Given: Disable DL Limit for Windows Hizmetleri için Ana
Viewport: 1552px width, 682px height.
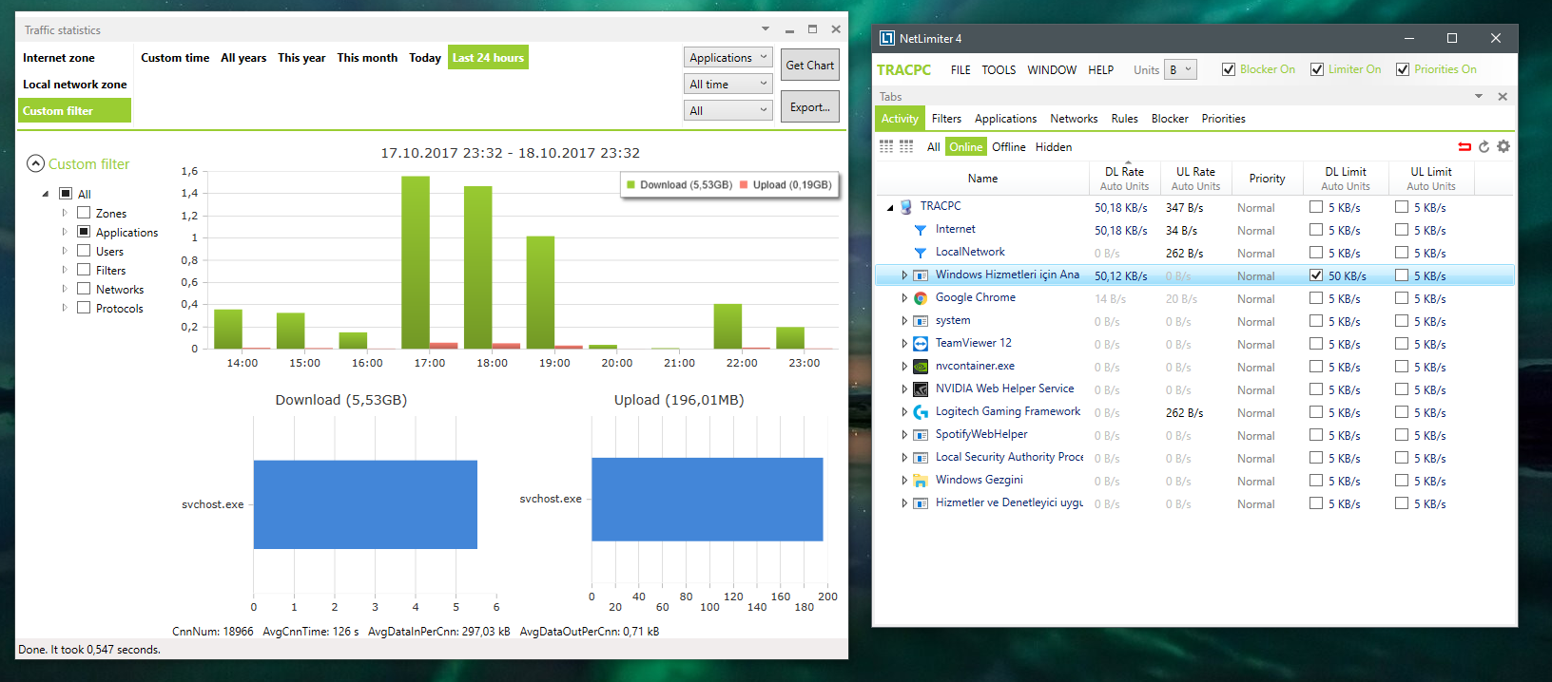Looking at the screenshot, I should click(x=1316, y=275).
